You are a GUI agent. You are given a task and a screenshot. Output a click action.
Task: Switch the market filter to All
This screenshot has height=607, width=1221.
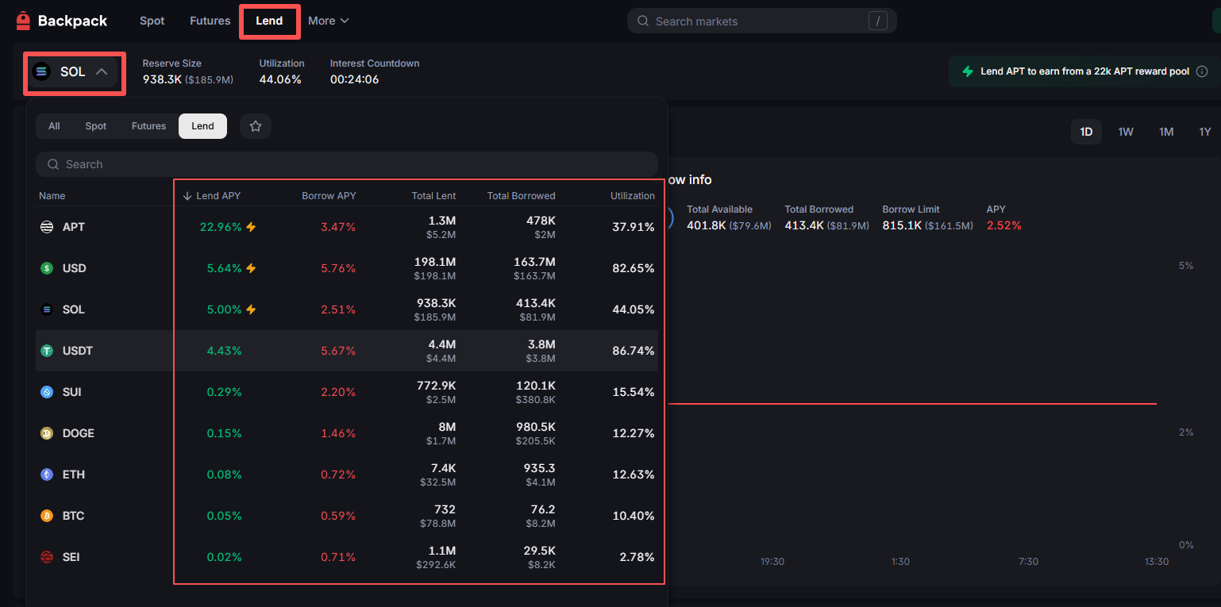54,126
